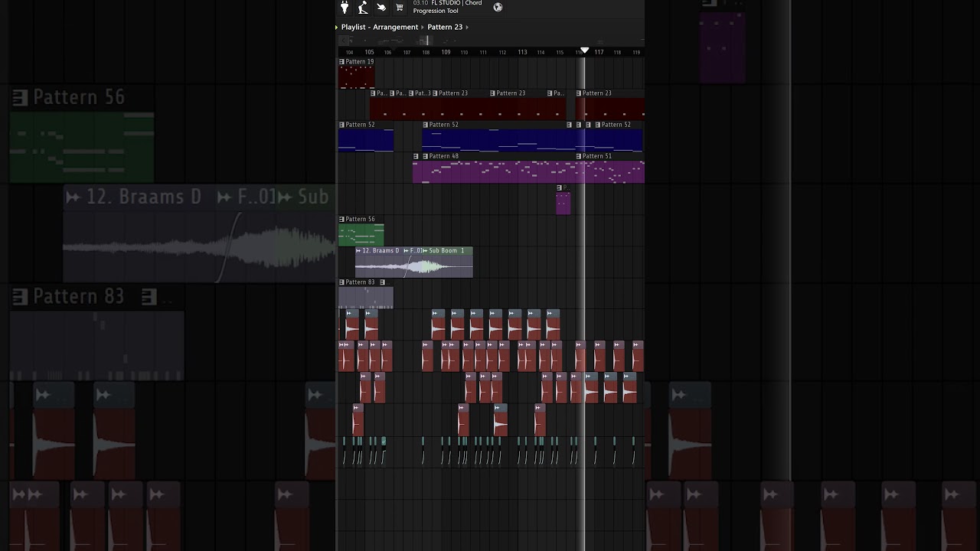
Task: Expand the arrow after the 'Pattern 23' breadcrumb
Action: tap(467, 28)
